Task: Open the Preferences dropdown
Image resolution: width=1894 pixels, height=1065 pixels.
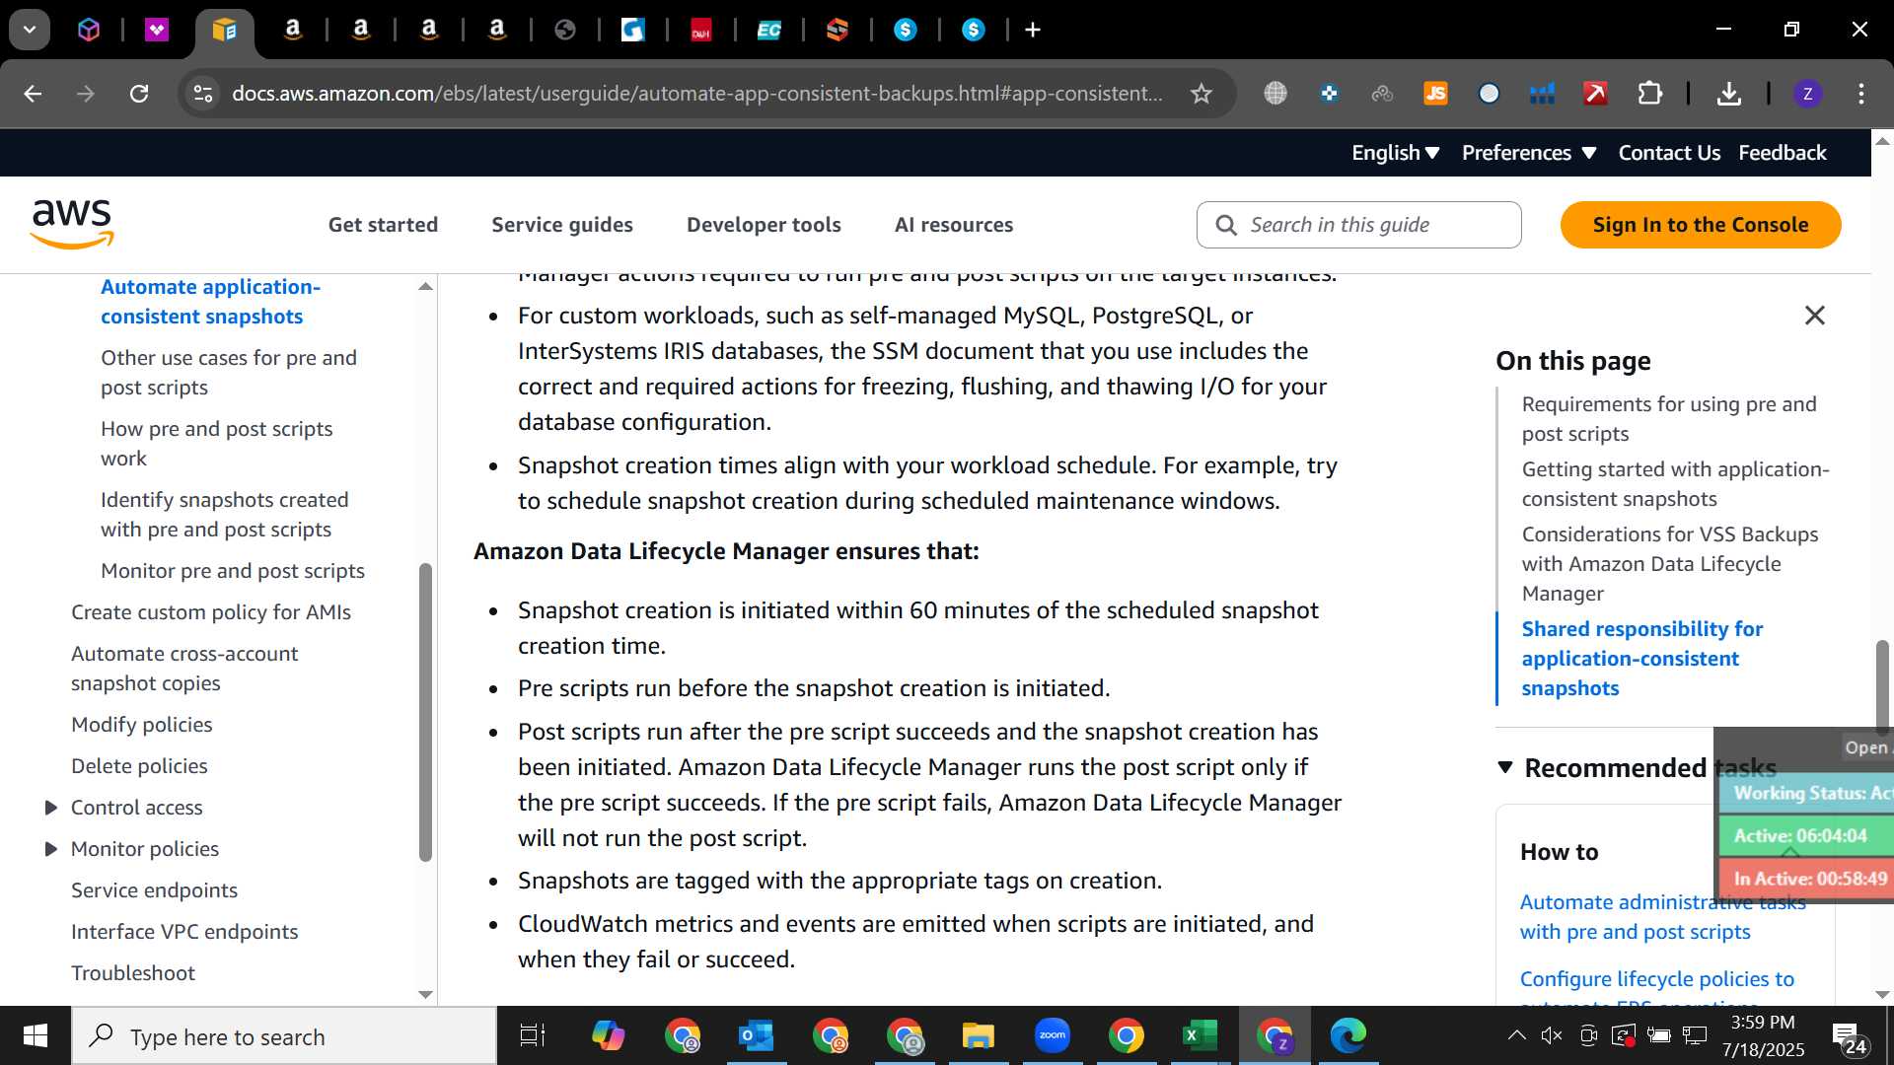Action: point(1529,153)
